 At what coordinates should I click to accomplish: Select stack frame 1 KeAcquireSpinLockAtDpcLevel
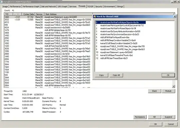(x=121, y=25)
